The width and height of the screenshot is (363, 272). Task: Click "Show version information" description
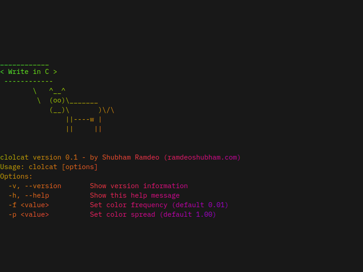click(139, 186)
